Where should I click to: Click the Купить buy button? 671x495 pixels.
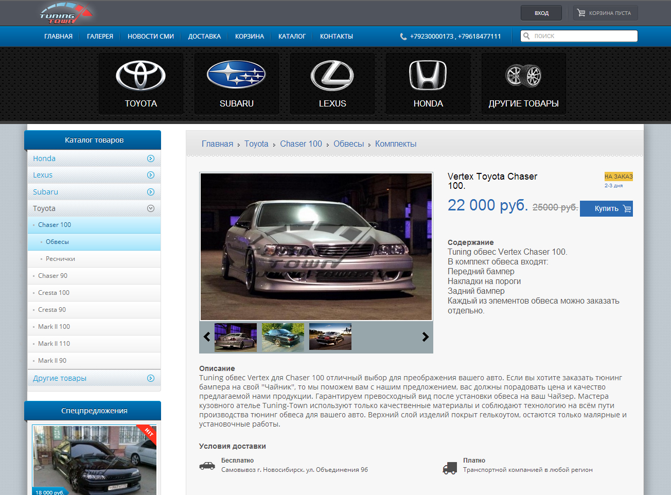click(606, 208)
